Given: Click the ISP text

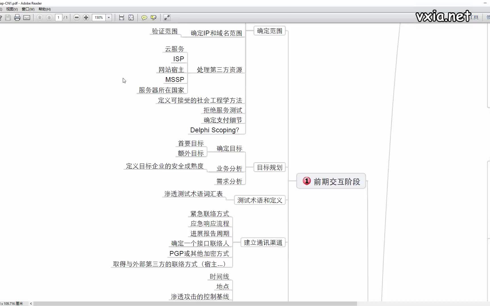Looking at the screenshot, I should tap(179, 59).
